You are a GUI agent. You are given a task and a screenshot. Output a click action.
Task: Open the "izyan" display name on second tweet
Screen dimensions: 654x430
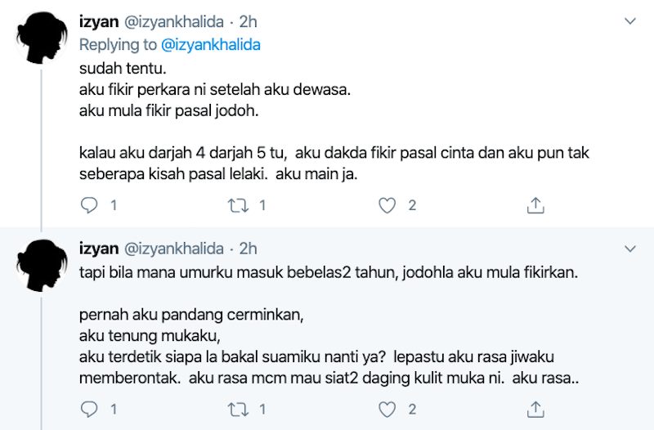click(99, 249)
